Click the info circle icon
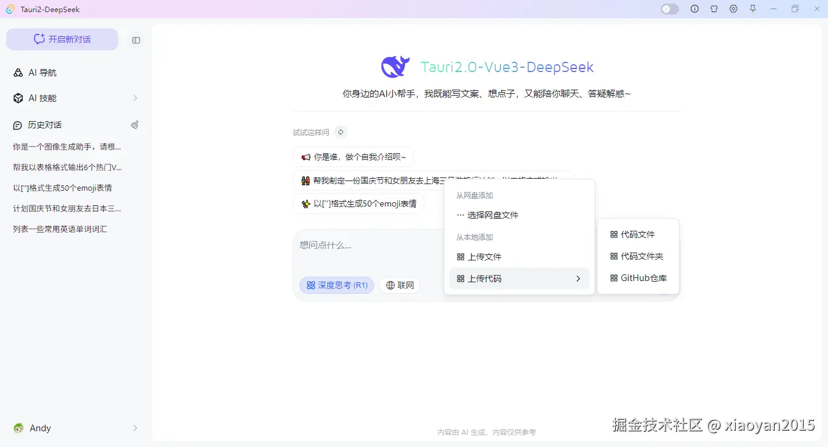Viewport: 828px width, 447px height. (695, 9)
